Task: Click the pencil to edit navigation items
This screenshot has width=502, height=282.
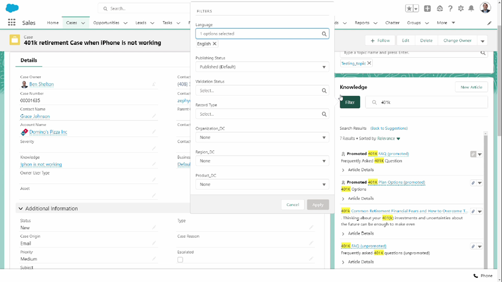Action: pos(489,23)
